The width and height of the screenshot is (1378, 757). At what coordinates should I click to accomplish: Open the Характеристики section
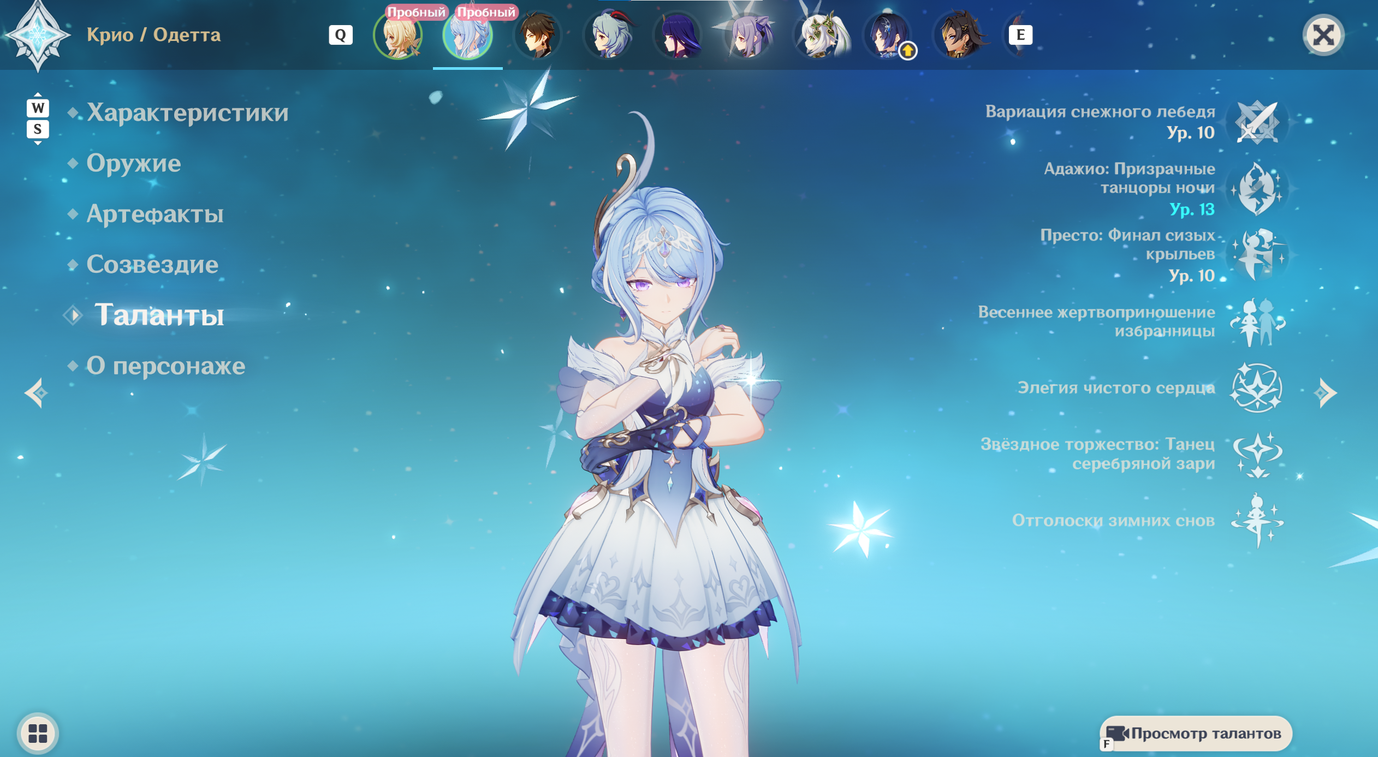[187, 112]
